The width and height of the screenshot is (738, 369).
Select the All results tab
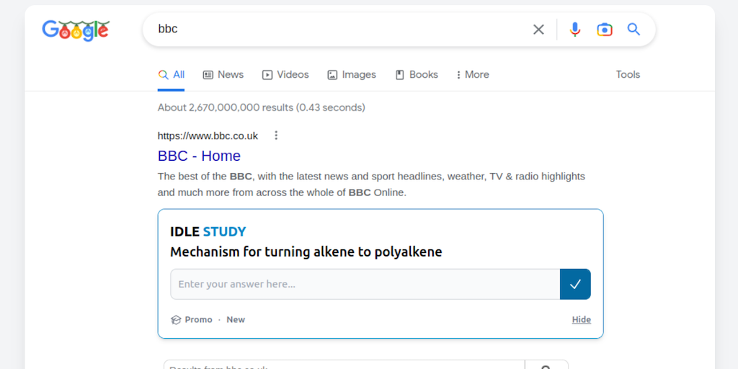pos(172,75)
